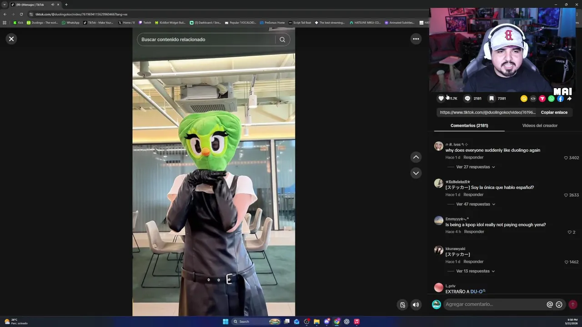Screen dimensions: 582x327
Task: Post comment with red send arrow
Action: (x=573, y=304)
